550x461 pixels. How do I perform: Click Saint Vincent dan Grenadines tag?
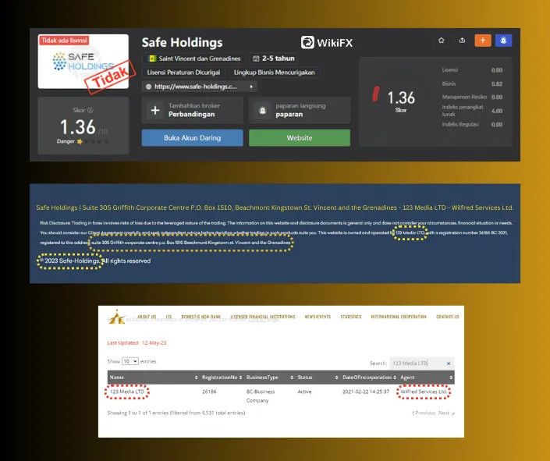tap(195, 59)
